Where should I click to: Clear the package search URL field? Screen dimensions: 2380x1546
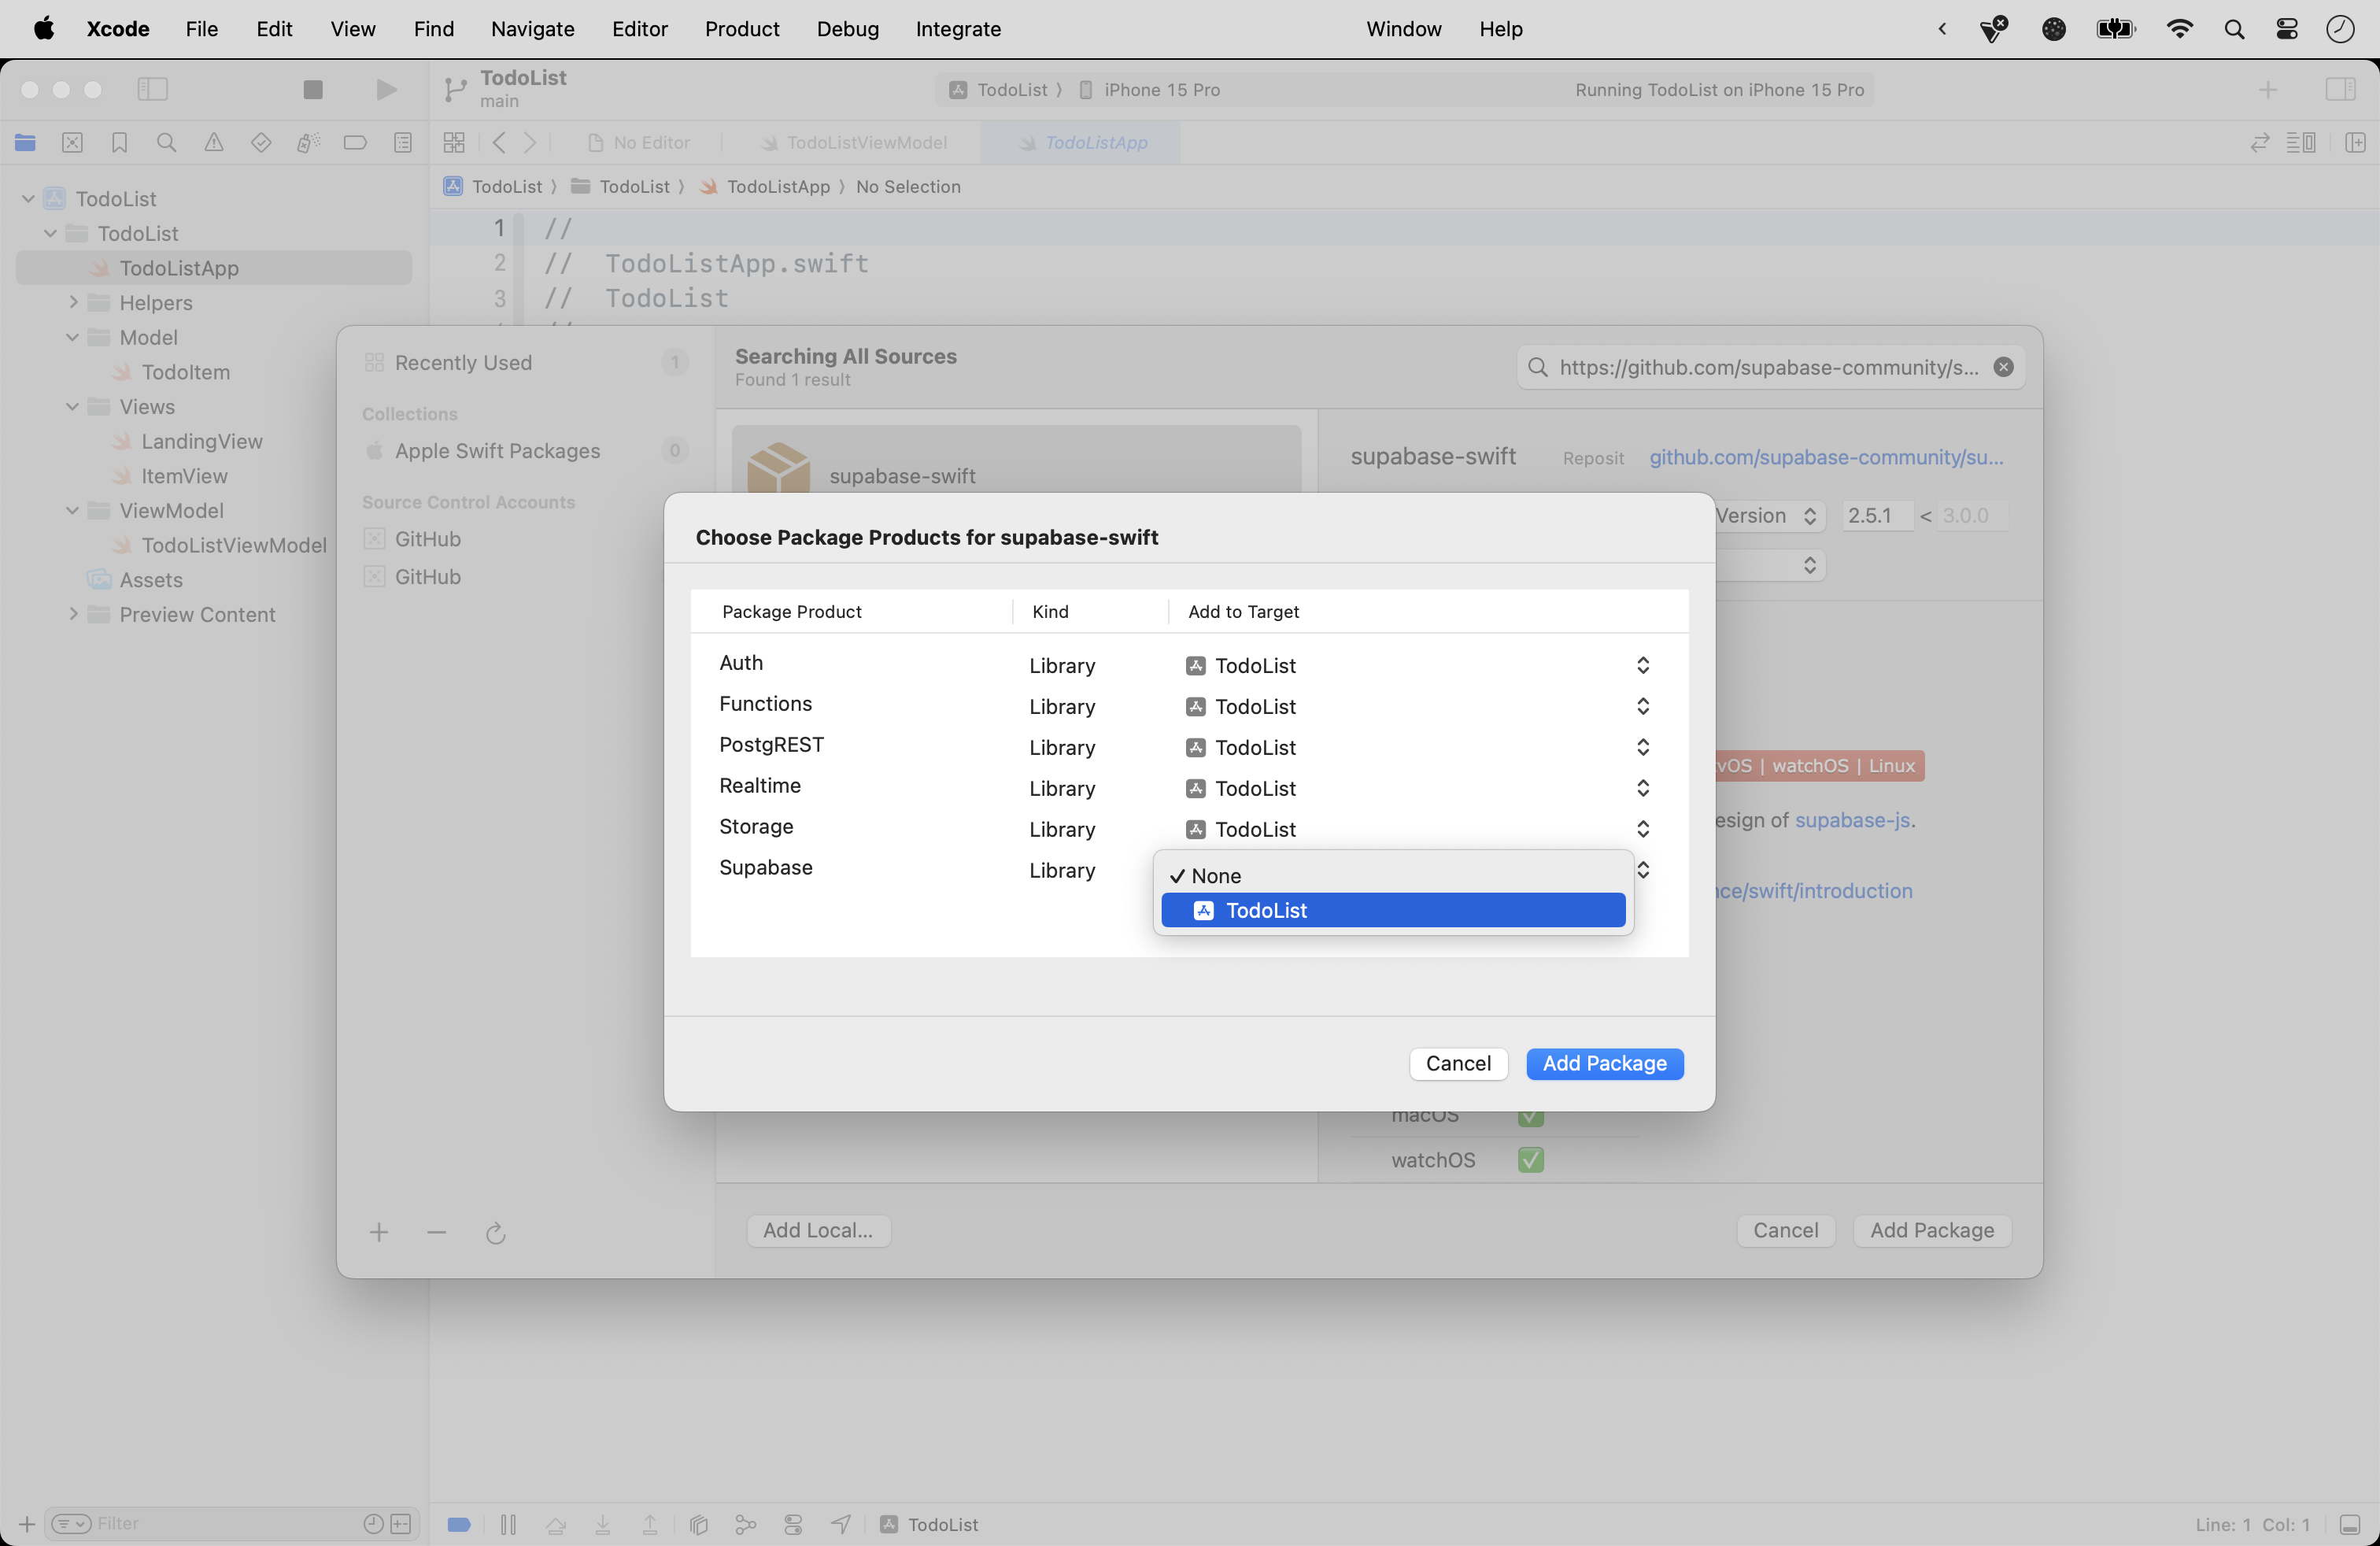[x=2003, y=367]
